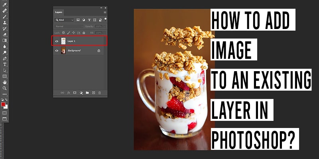Toggle layer filtering on or off
This screenshot has height=159, width=319.
(x=105, y=19)
